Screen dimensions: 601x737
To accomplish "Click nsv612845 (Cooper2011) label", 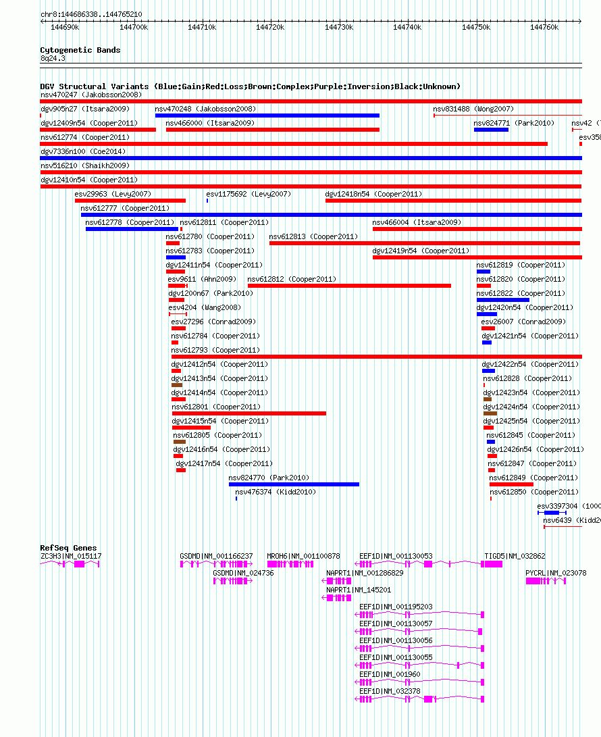I will pos(531,435).
